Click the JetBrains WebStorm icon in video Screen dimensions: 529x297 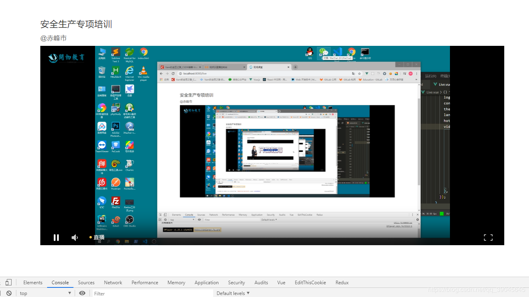click(x=102, y=223)
